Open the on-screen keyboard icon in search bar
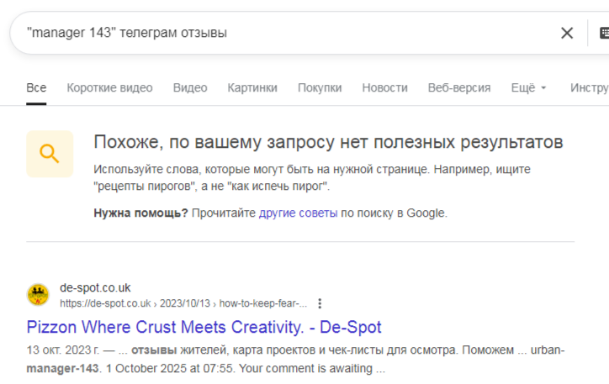 click(604, 33)
